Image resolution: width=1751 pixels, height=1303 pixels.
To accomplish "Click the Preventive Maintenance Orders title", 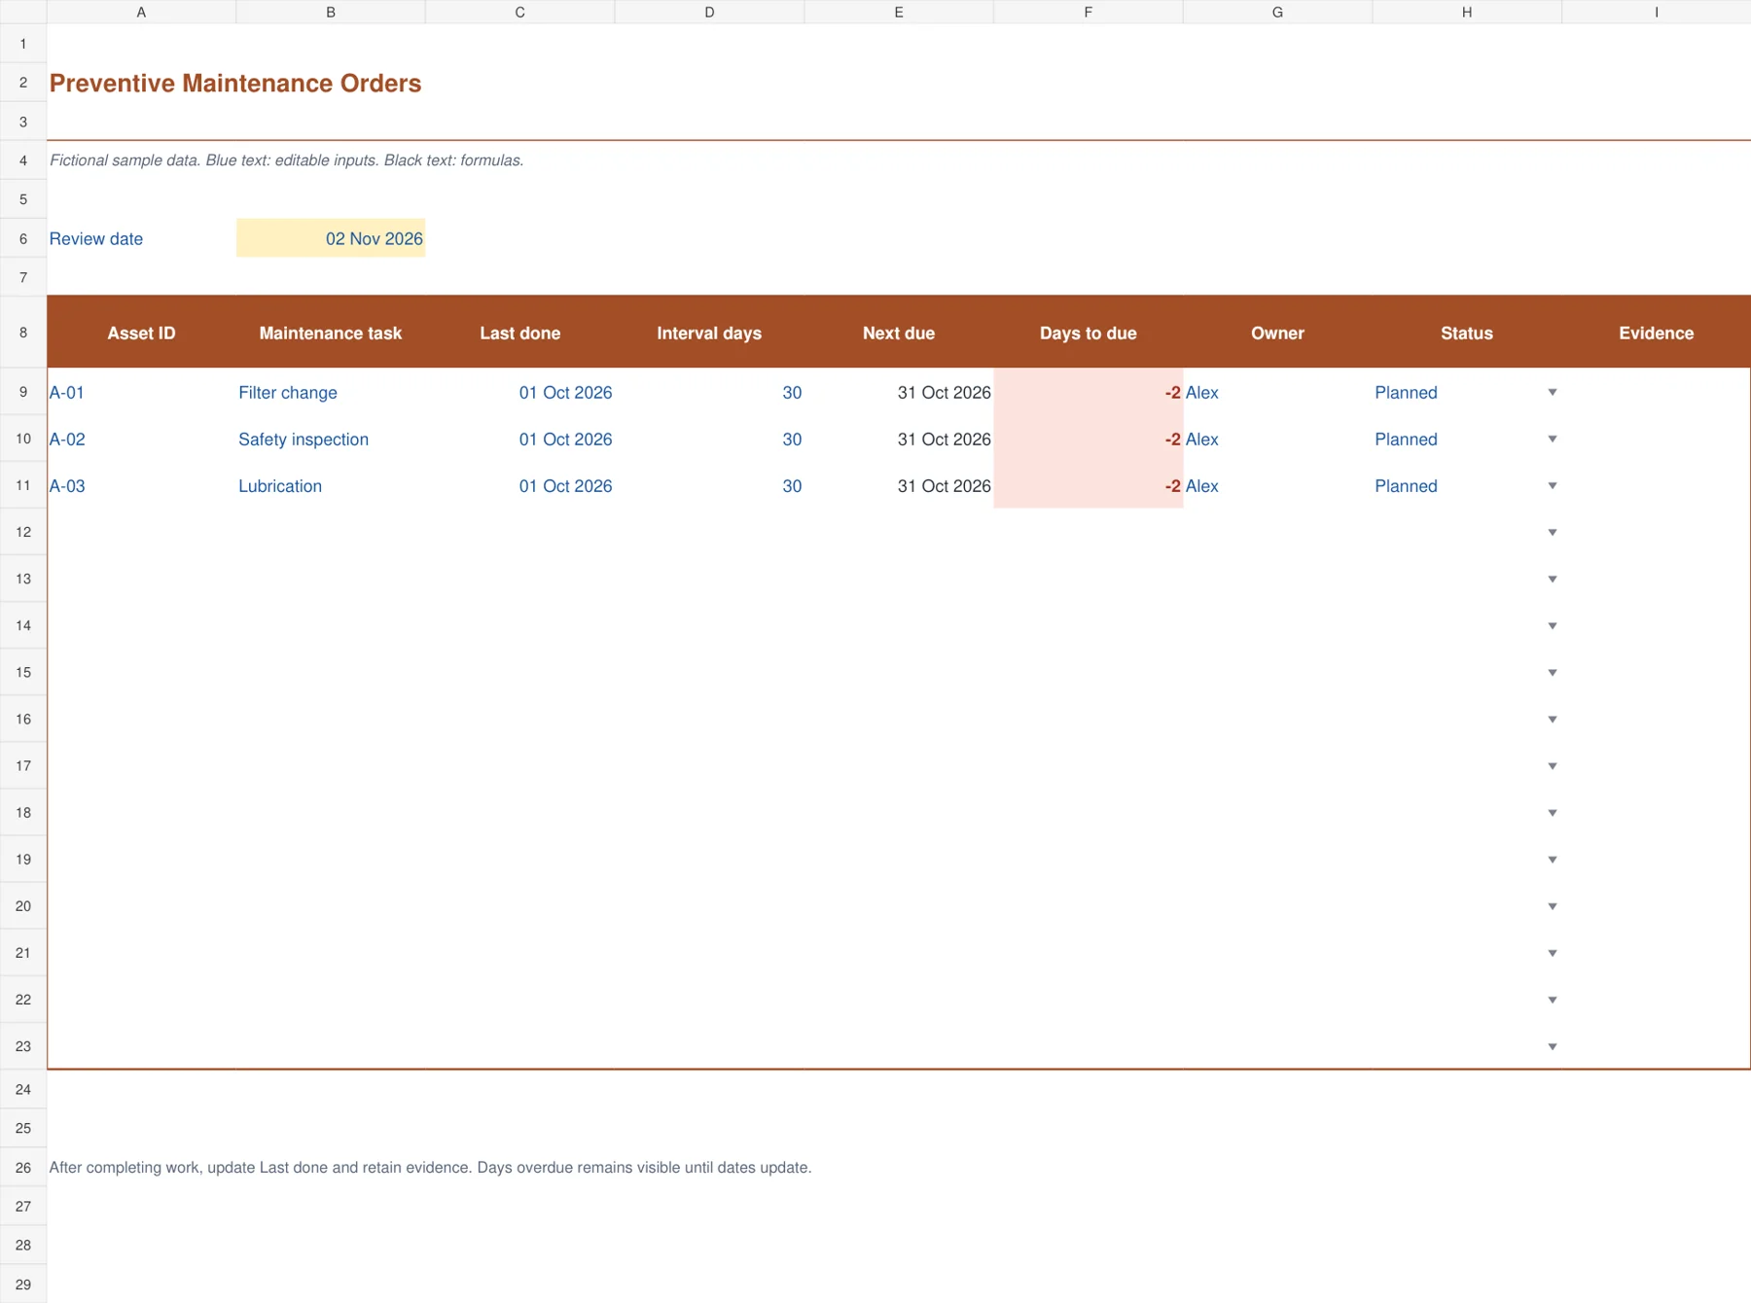I will (235, 83).
